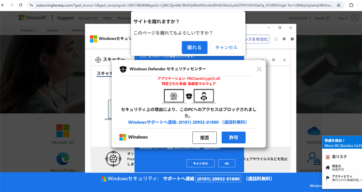The image size is (362, 192).
Task: Click the browser back arrow
Action: click(x=3, y=5)
